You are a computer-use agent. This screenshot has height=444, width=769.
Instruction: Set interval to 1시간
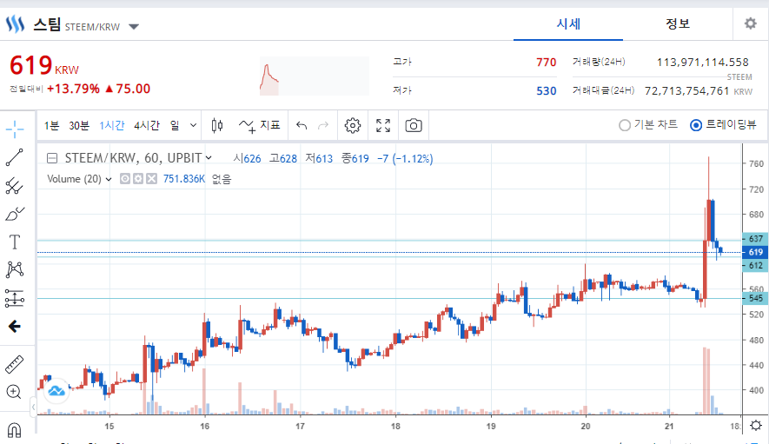click(x=112, y=126)
